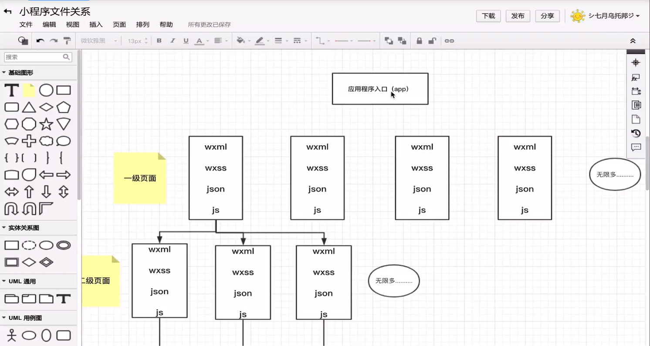
Task: Pick the pentagon shape
Action: (64, 107)
